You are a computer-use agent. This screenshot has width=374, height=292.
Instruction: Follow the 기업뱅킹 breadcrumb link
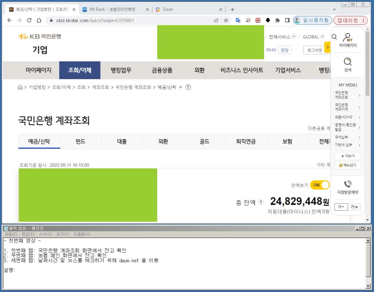click(x=37, y=87)
